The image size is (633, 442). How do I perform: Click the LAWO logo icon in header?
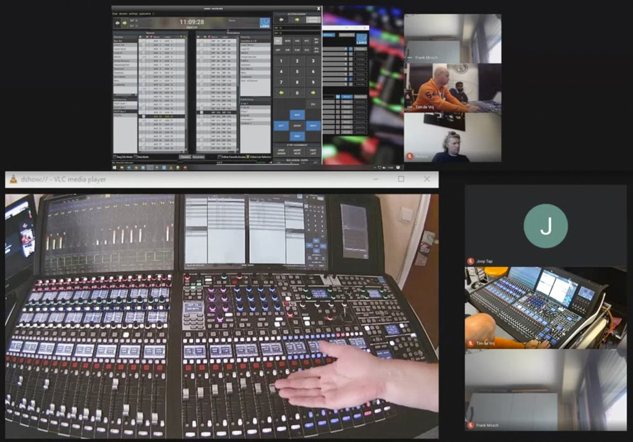265,23
